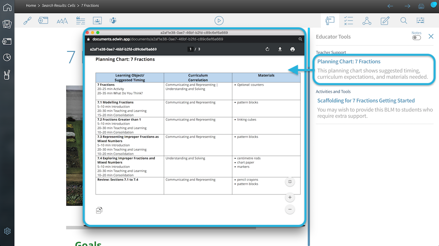Click the settings gear at the bottom left
439x246 pixels.
[7, 231]
